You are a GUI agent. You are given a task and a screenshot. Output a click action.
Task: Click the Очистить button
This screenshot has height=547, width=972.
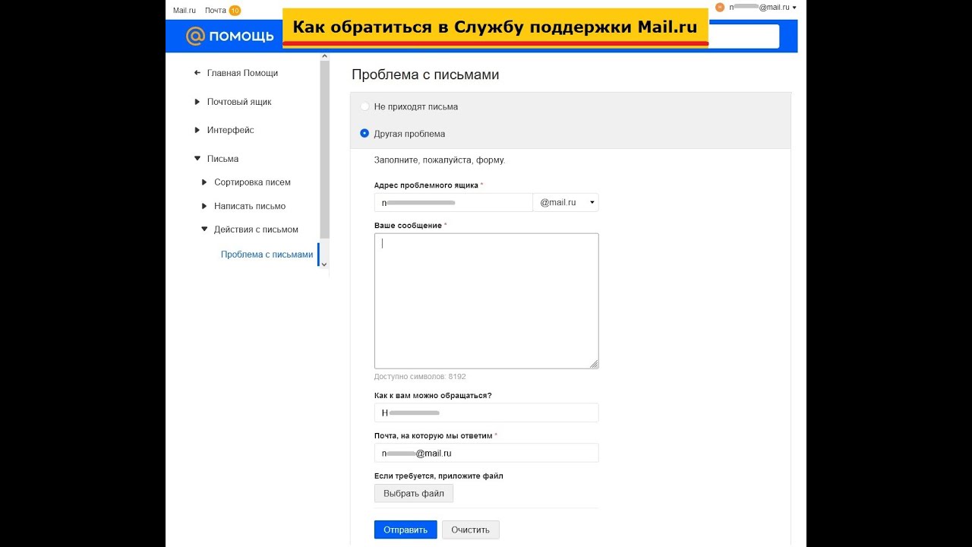coord(471,530)
